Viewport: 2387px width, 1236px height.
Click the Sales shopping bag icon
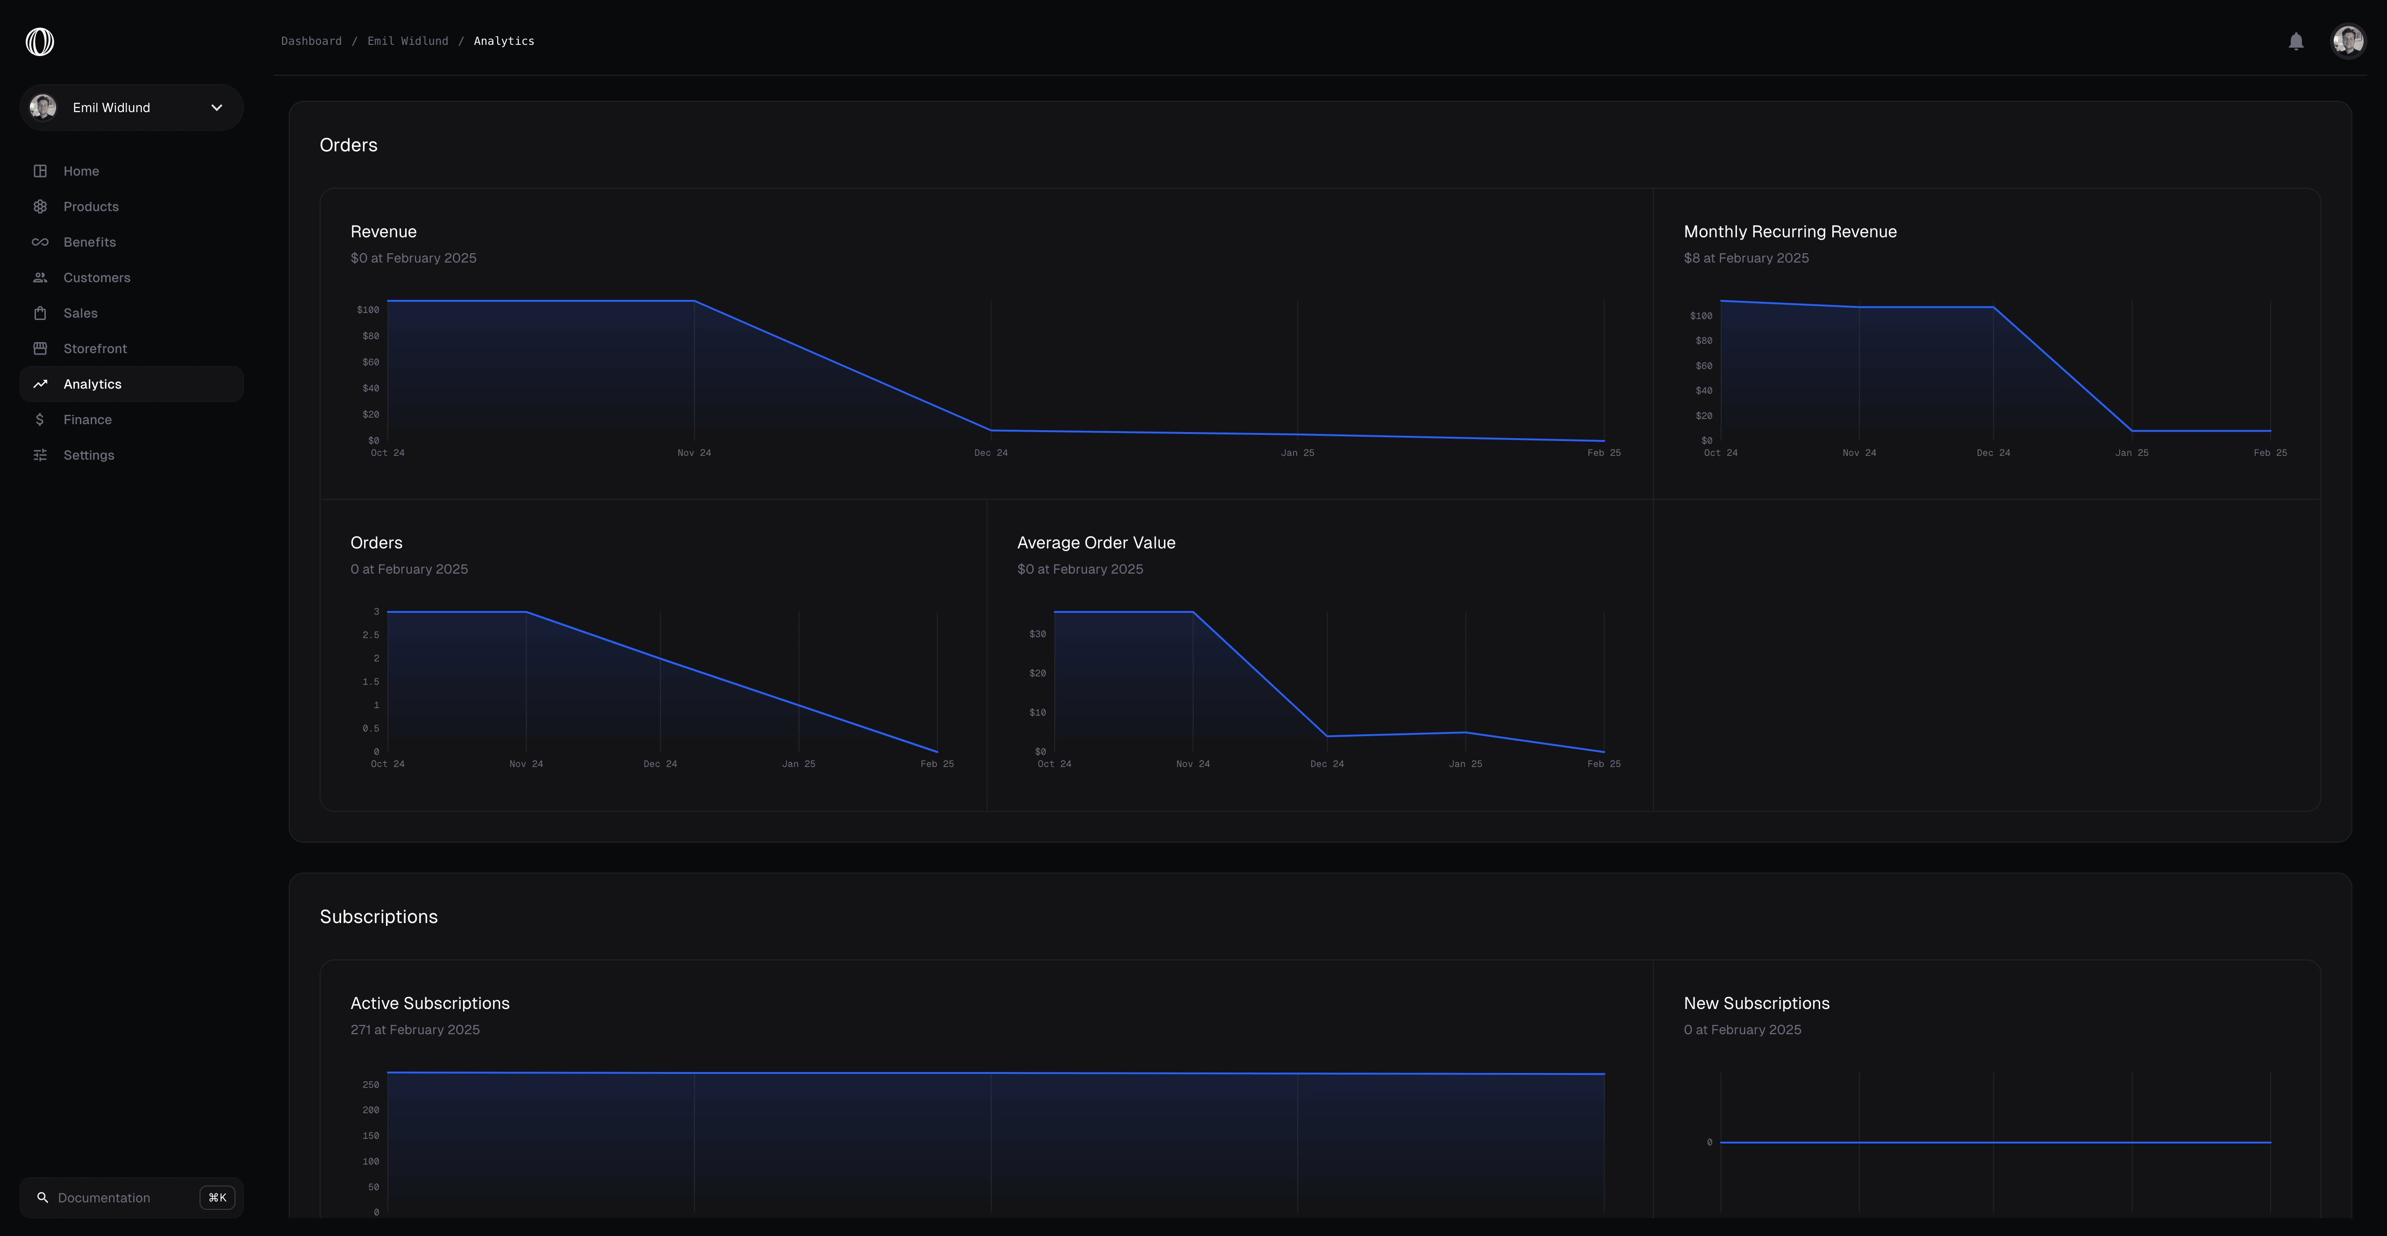click(40, 313)
